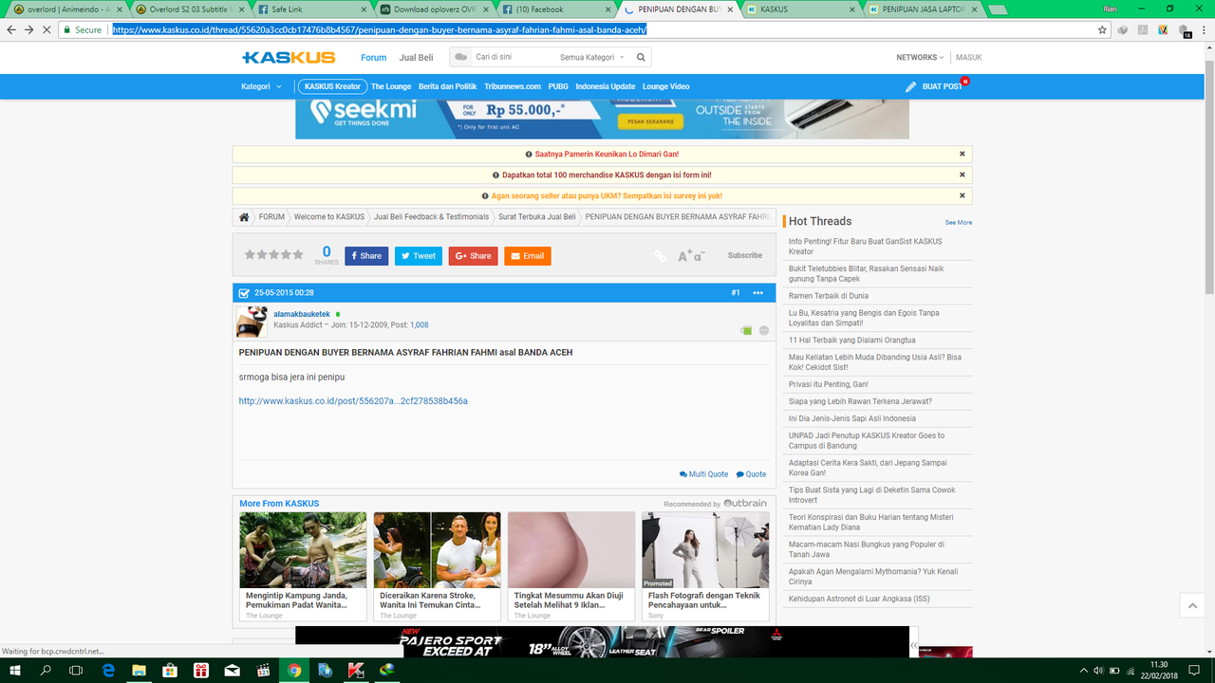The width and height of the screenshot is (1215, 683).
Task: Click the Task View taskbar icon
Action: pyautogui.click(x=77, y=670)
